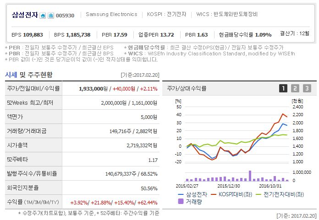The image size is (319, 220).
Task: Select price change +40,000원
Action: point(124,89)
